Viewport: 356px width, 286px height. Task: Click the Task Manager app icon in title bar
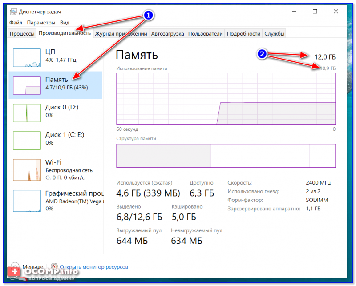pyautogui.click(x=13, y=12)
